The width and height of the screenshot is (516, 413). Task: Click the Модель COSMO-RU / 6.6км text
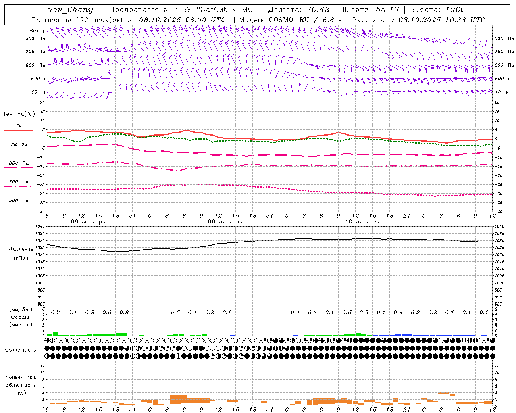(291, 20)
